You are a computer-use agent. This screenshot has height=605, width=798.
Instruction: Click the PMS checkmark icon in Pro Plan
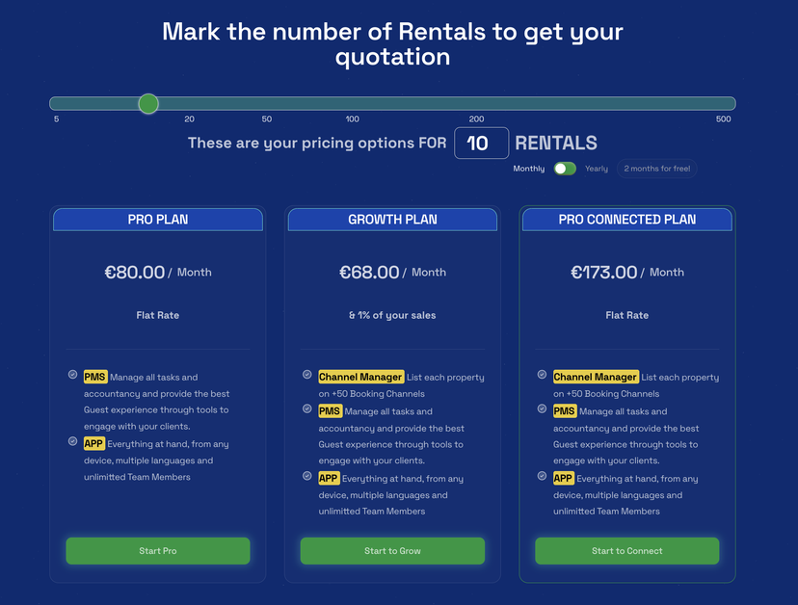(x=72, y=375)
